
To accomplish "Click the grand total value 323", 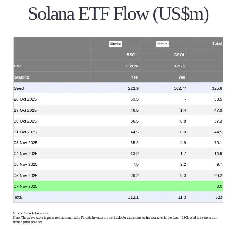I will click(219, 197).
